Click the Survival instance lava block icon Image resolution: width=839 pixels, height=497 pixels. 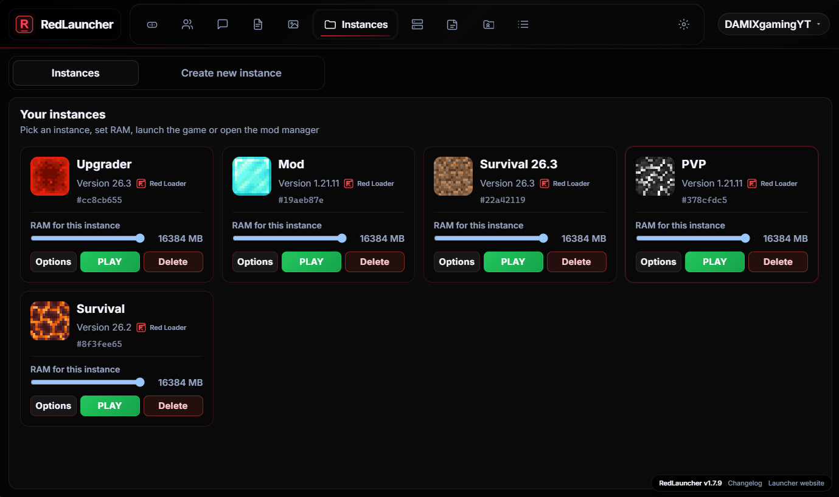pyautogui.click(x=50, y=320)
